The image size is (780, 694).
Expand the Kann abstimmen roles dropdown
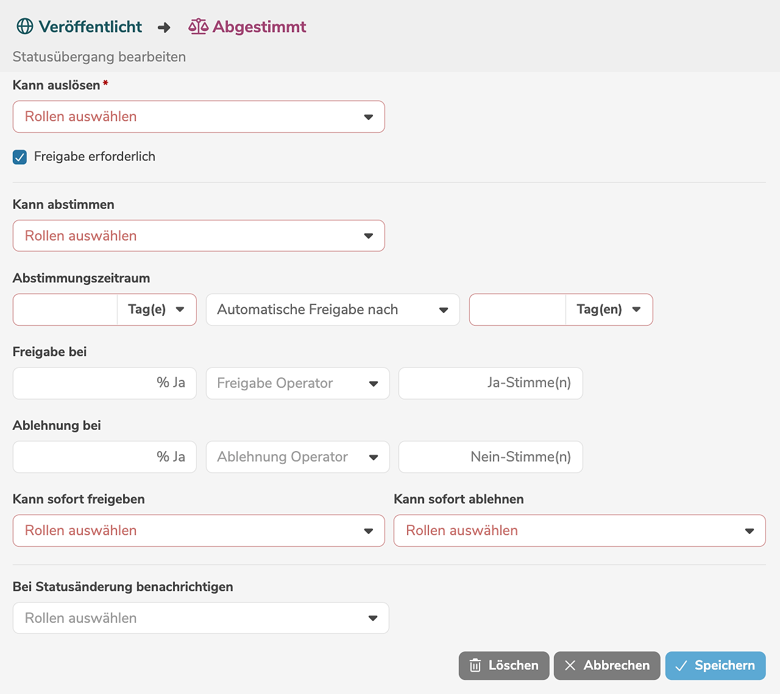(199, 236)
